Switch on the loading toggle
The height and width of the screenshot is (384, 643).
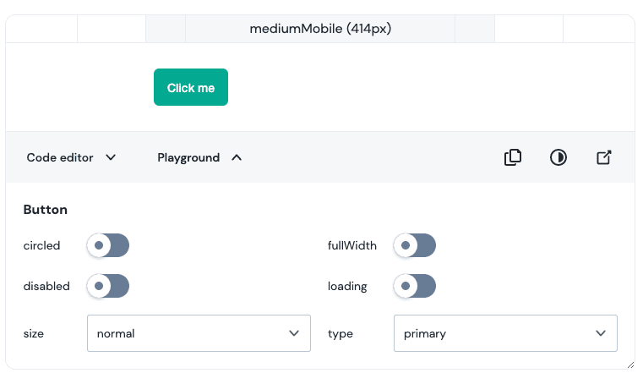415,286
